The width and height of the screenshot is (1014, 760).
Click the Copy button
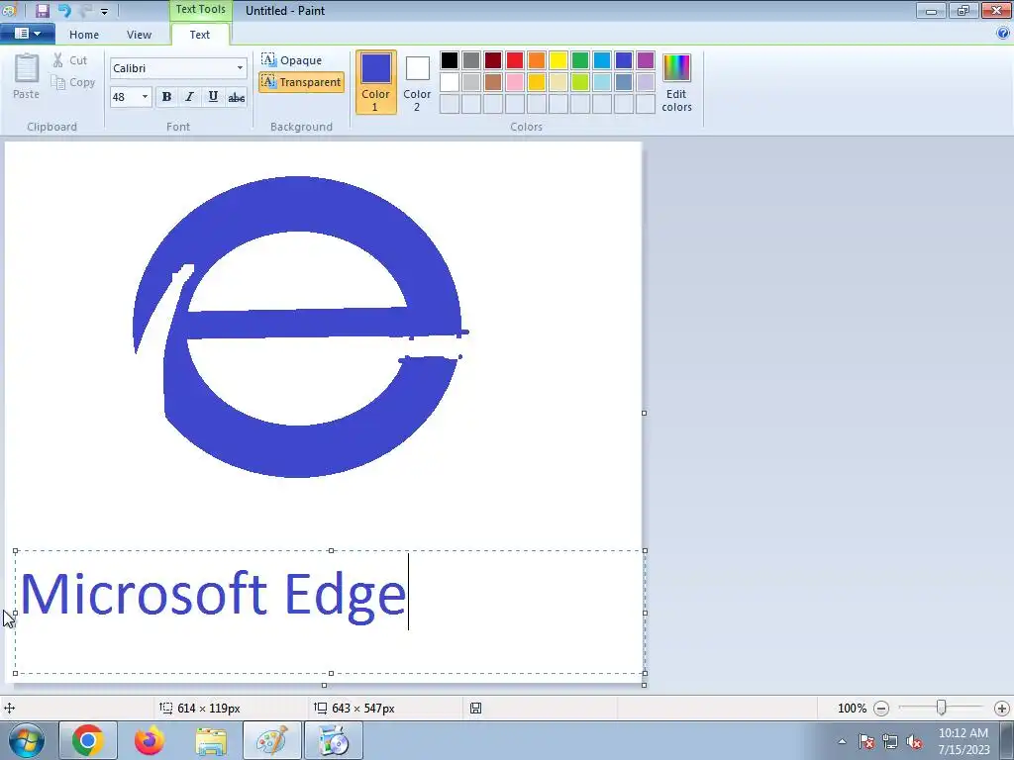pyautogui.click(x=73, y=83)
